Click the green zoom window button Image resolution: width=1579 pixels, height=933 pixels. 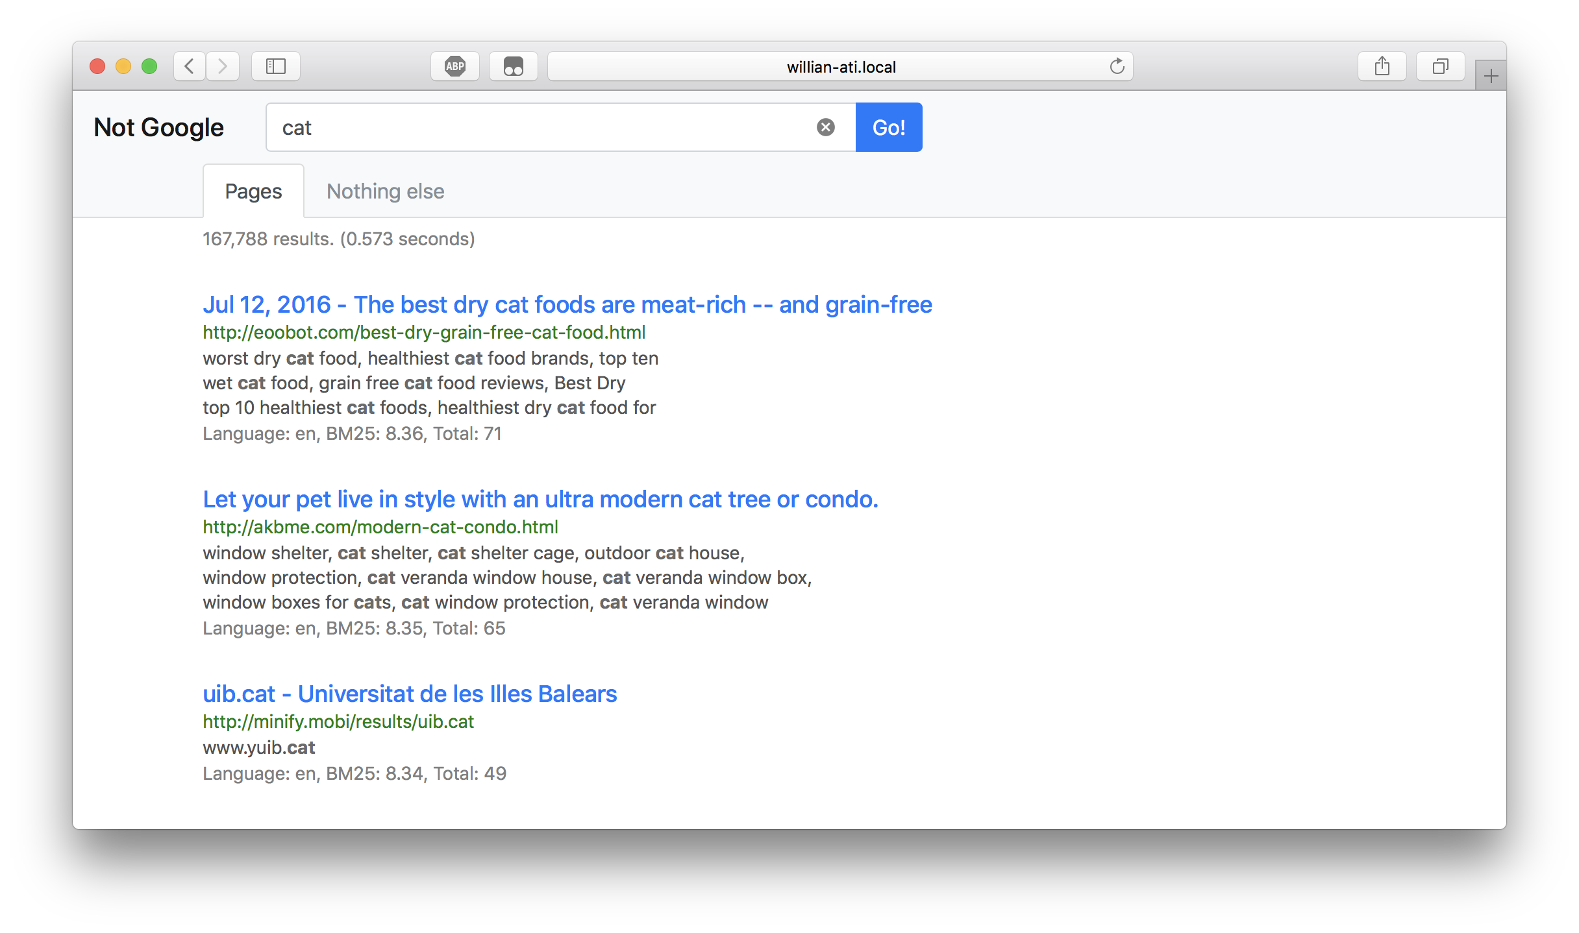pos(149,66)
